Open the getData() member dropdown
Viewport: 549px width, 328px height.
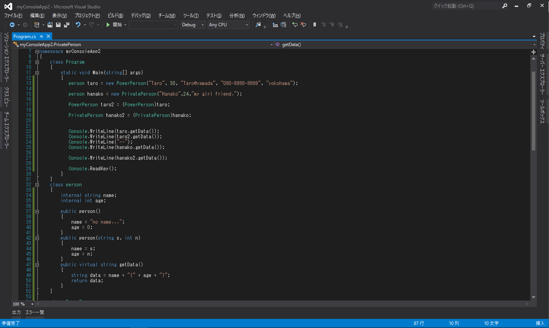pos(405,45)
